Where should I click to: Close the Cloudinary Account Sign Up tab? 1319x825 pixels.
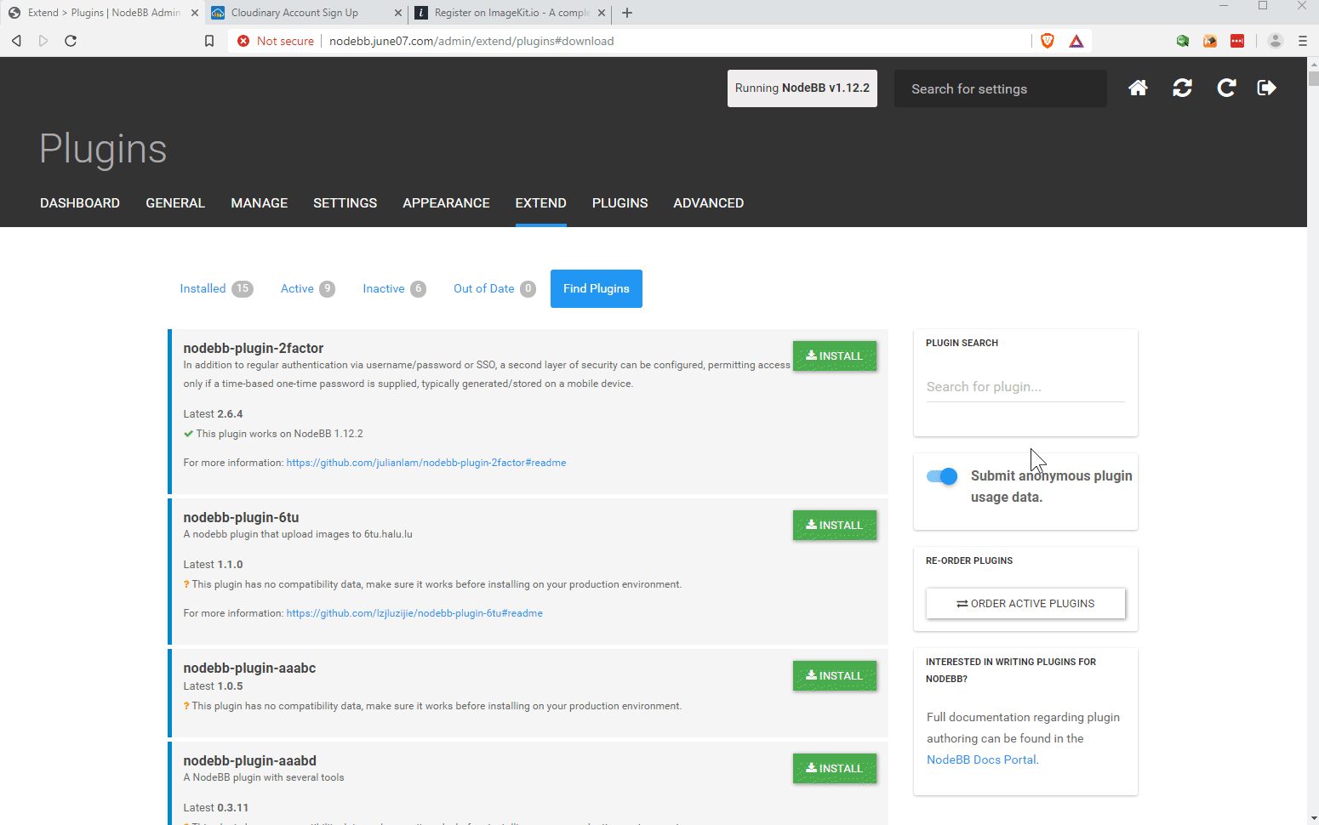(398, 13)
